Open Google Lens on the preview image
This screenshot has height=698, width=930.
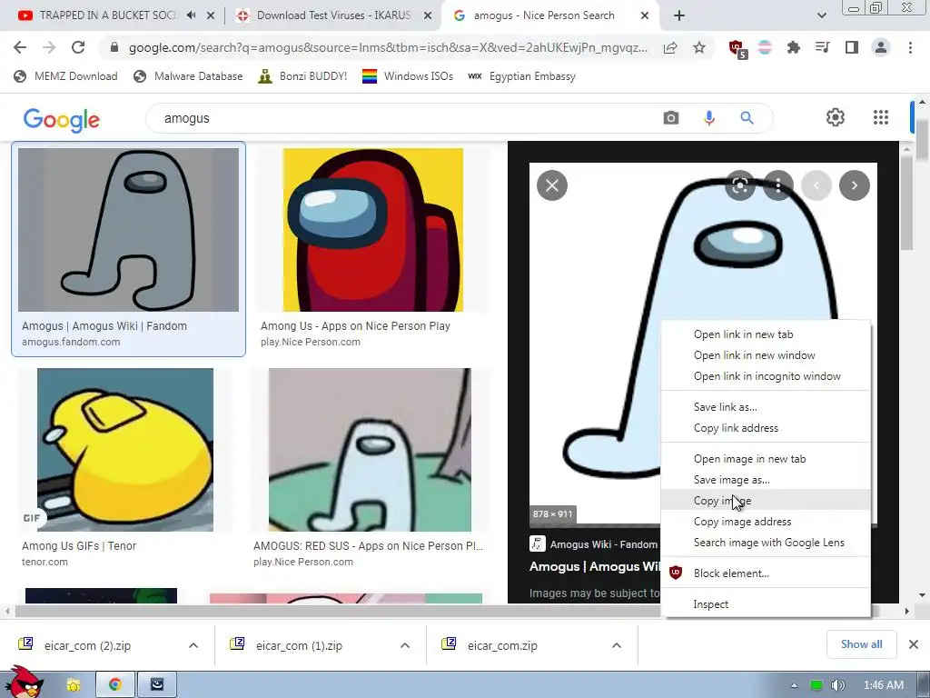[740, 185]
